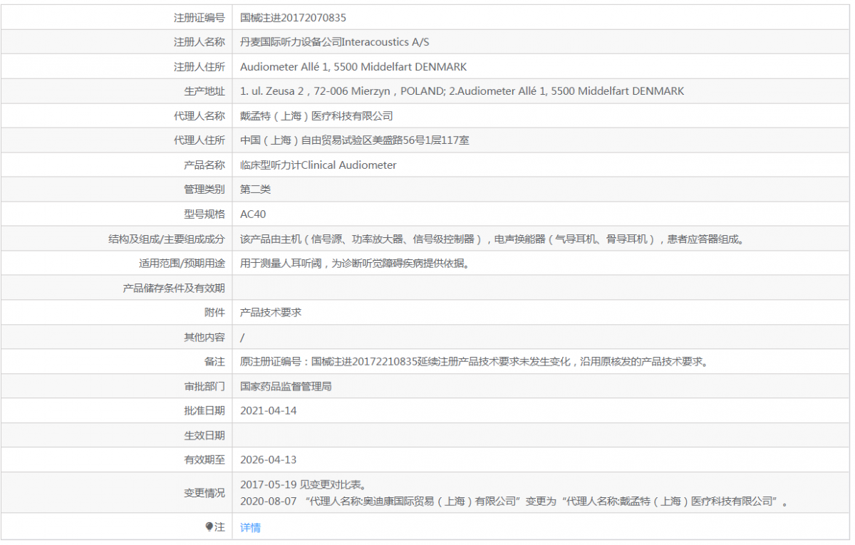Screen dimensions: 855x545
Task: Open the 详情 link in the 注 row
Action: (250, 528)
